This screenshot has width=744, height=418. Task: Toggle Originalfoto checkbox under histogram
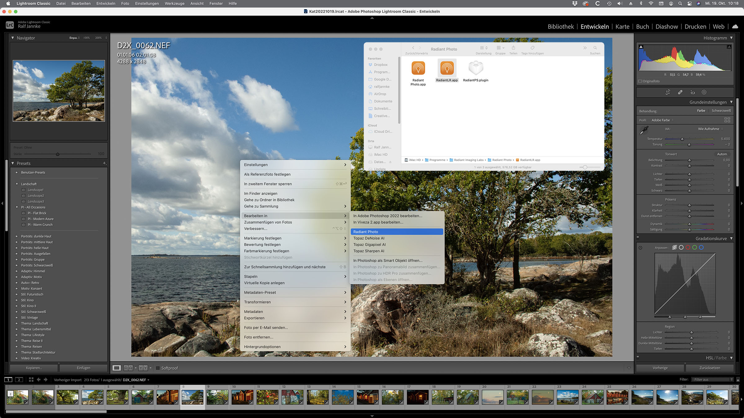[640, 81]
